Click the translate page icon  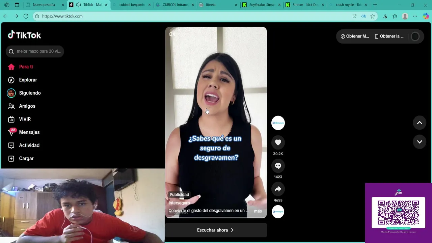363,16
